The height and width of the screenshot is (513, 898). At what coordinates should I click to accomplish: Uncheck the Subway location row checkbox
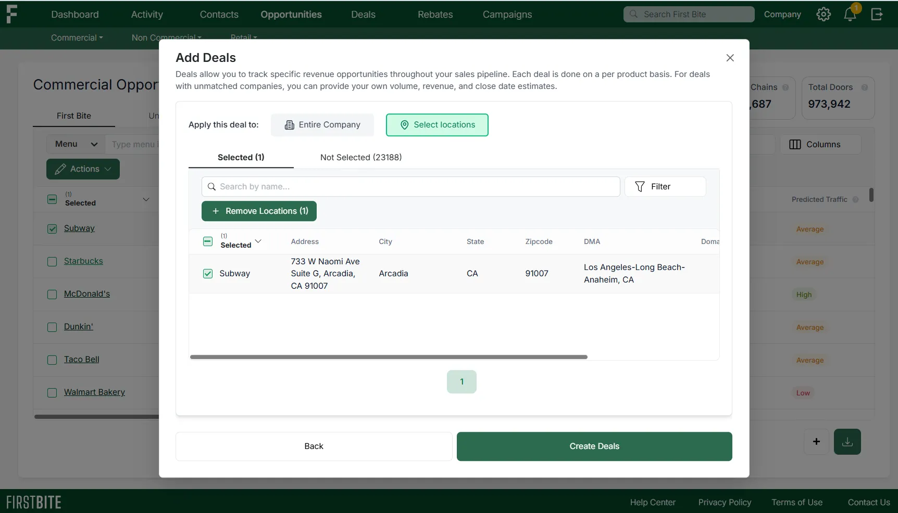click(208, 274)
